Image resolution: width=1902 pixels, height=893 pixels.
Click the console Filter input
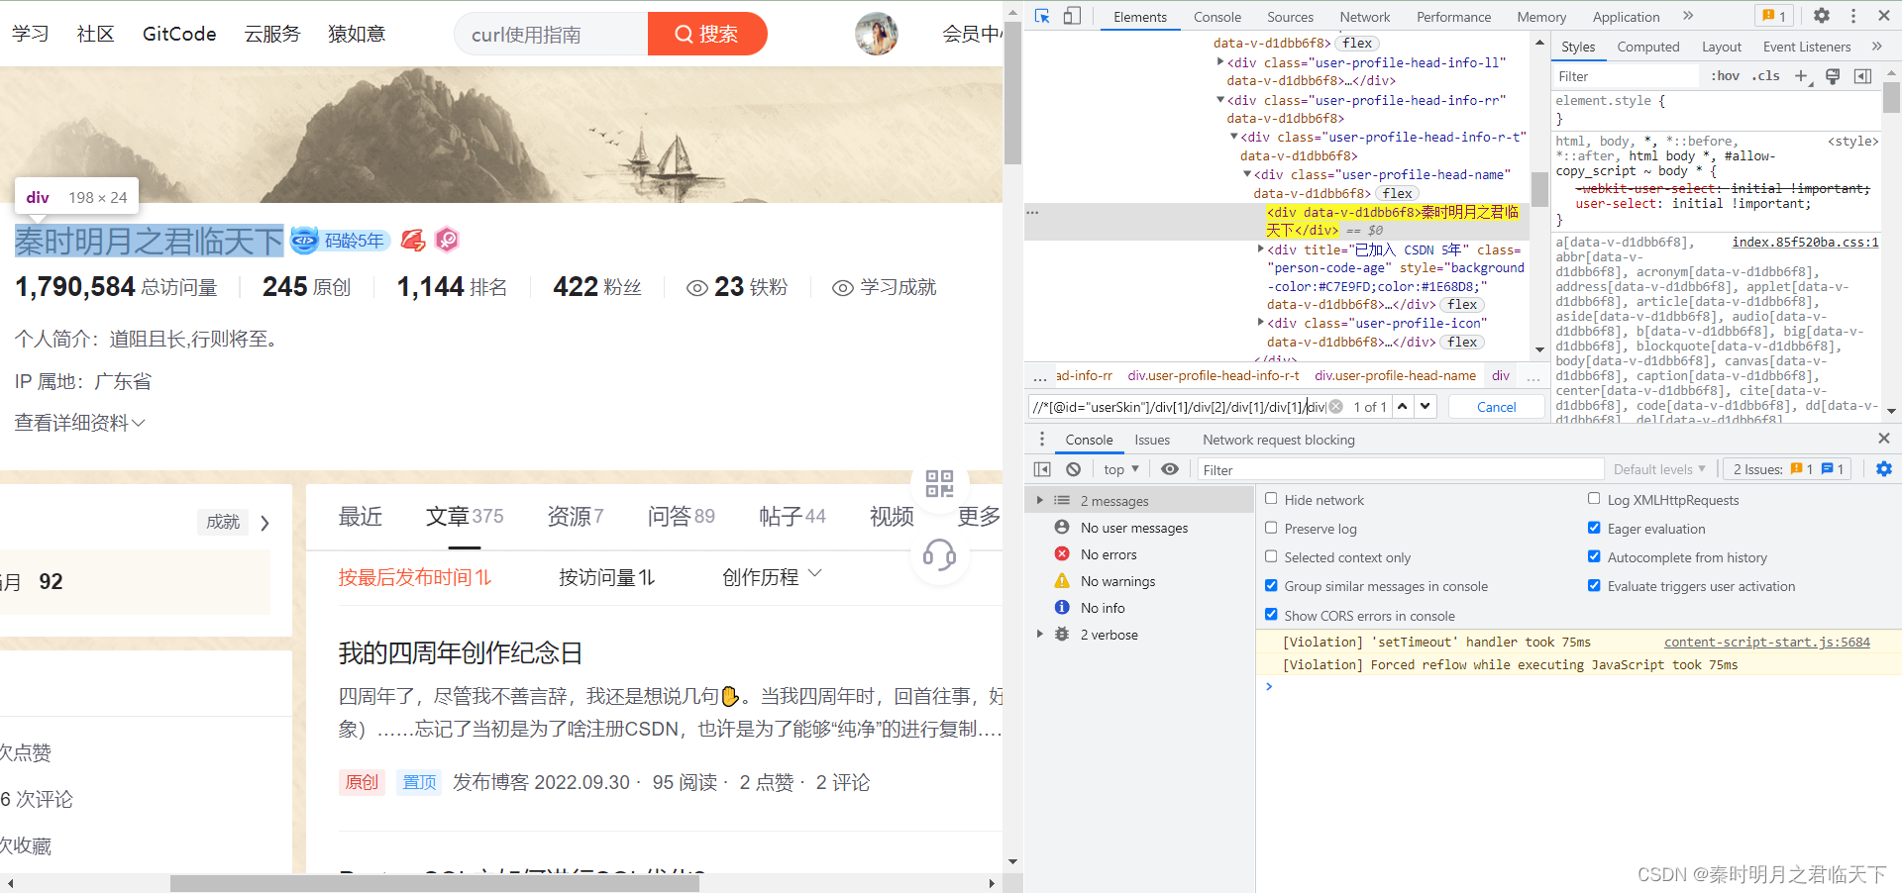[x=1400, y=469]
